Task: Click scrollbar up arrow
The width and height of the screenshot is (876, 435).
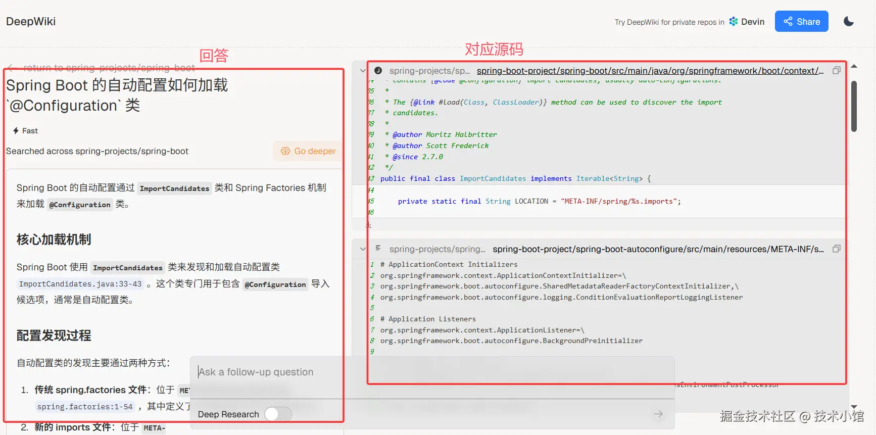Action: coord(854,66)
